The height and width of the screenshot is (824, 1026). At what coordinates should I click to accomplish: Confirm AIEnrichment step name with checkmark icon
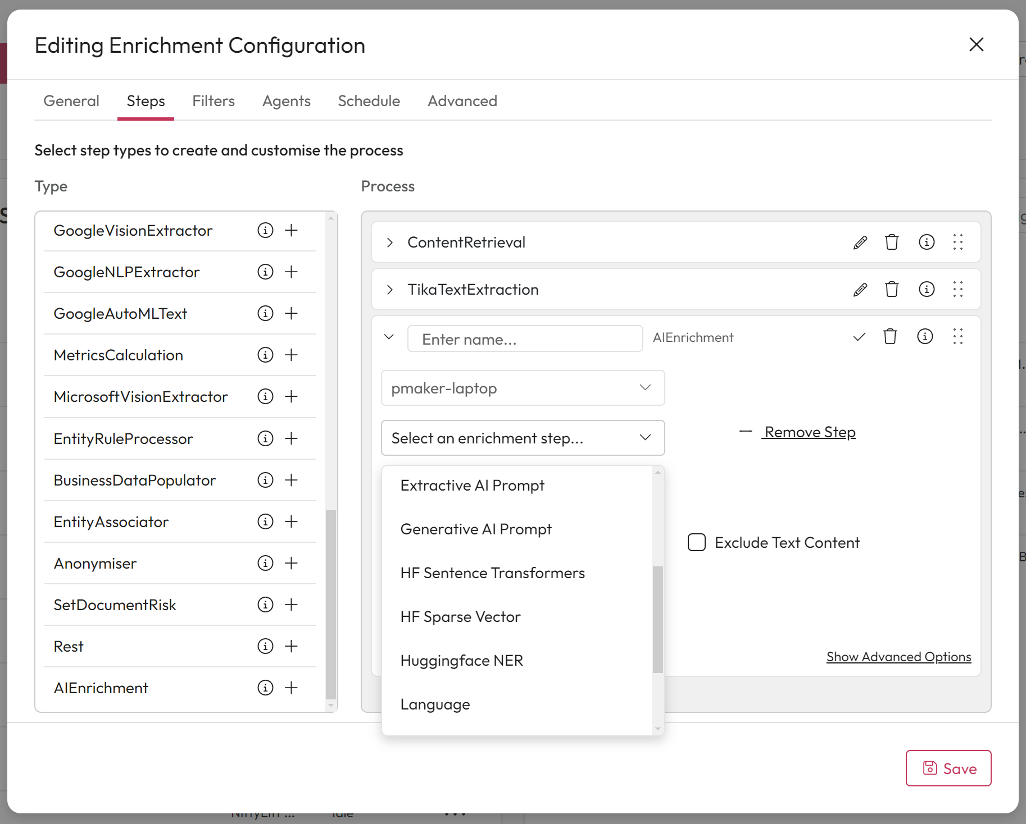click(859, 337)
